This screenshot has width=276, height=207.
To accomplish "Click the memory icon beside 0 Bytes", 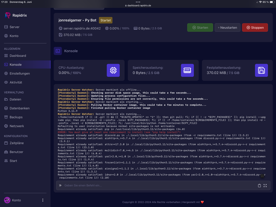I will click(136, 28).
